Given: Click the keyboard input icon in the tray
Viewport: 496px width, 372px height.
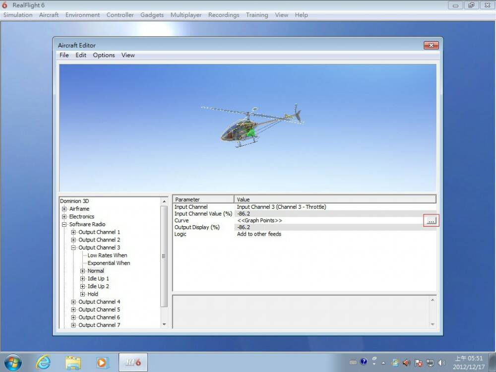Looking at the screenshot, I should pos(353,363).
